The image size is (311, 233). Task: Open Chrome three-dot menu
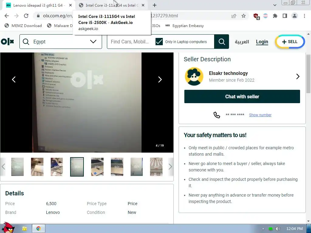304,16
